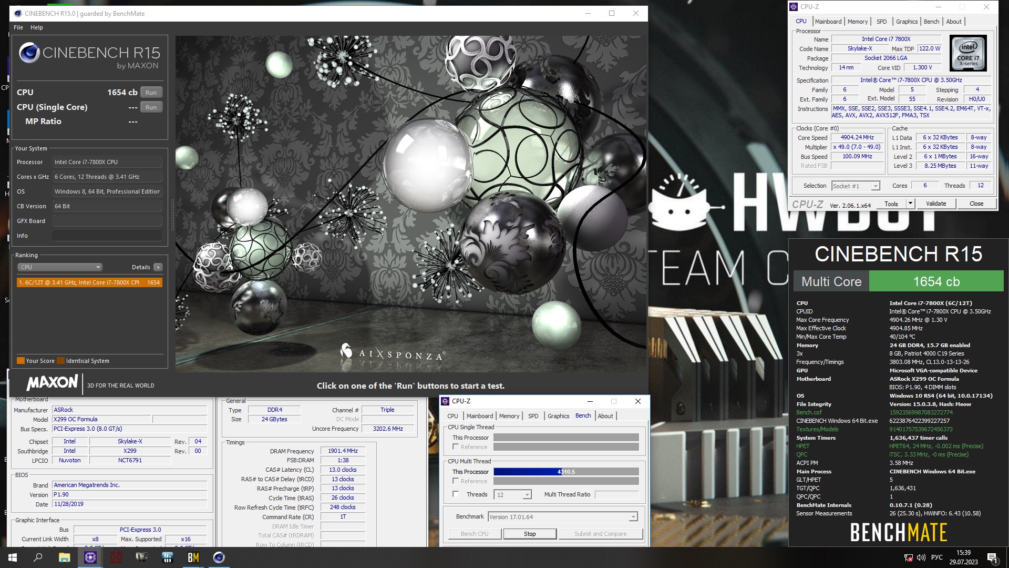Click the OC metallic icon in the taskbar
1009x568 pixels.
coord(141,557)
